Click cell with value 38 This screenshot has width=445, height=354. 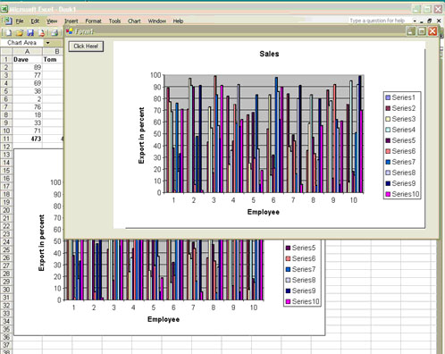[x=27, y=91]
